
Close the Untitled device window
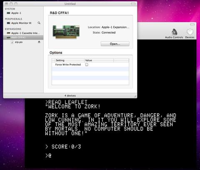pos(7,4)
